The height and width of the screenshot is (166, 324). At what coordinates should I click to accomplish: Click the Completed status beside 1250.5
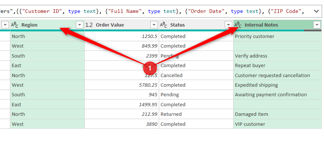click(196, 37)
